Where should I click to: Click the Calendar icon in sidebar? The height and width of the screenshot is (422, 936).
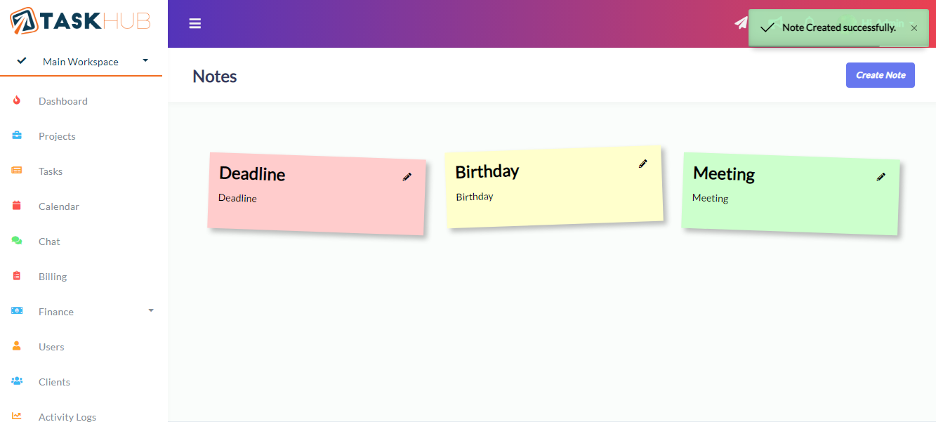click(17, 206)
